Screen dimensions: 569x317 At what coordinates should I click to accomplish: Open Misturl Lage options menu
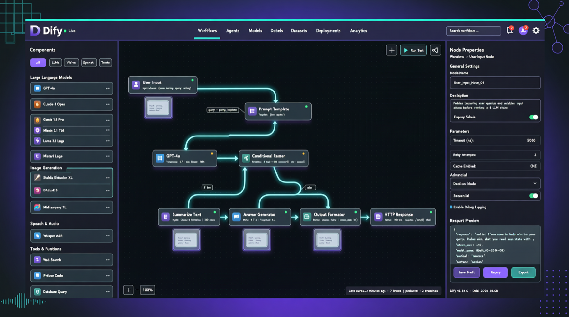tap(108, 156)
